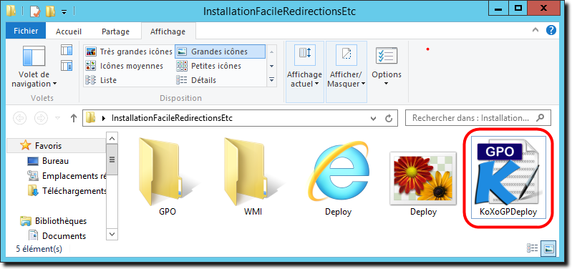The height and width of the screenshot is (269, 572).
Task: Click navigation pane scrollbar up arrow
Action: (x=112, y=138)
